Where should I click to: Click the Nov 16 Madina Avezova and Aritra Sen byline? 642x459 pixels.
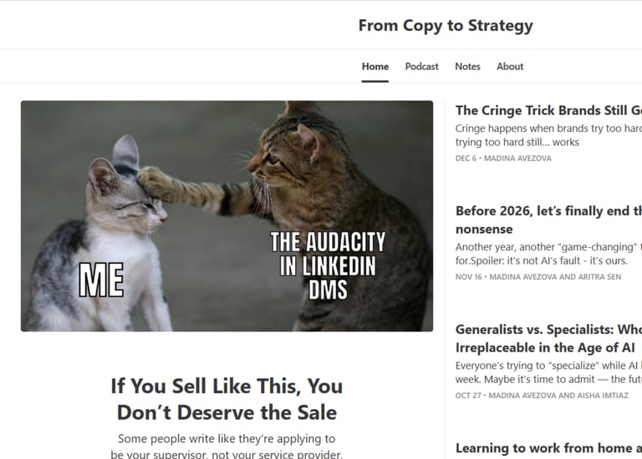[538, 277]
